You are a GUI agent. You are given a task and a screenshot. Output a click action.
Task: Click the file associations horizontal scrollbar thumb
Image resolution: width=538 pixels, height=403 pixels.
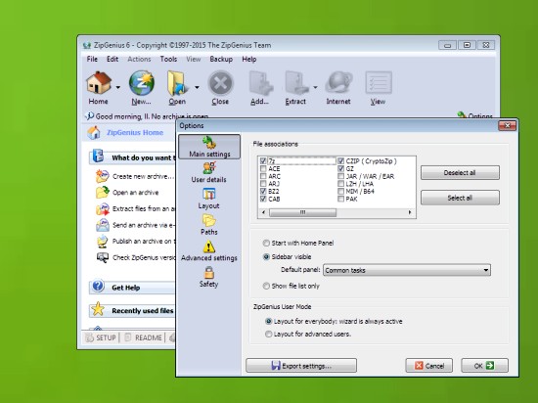tap(302, 212)
